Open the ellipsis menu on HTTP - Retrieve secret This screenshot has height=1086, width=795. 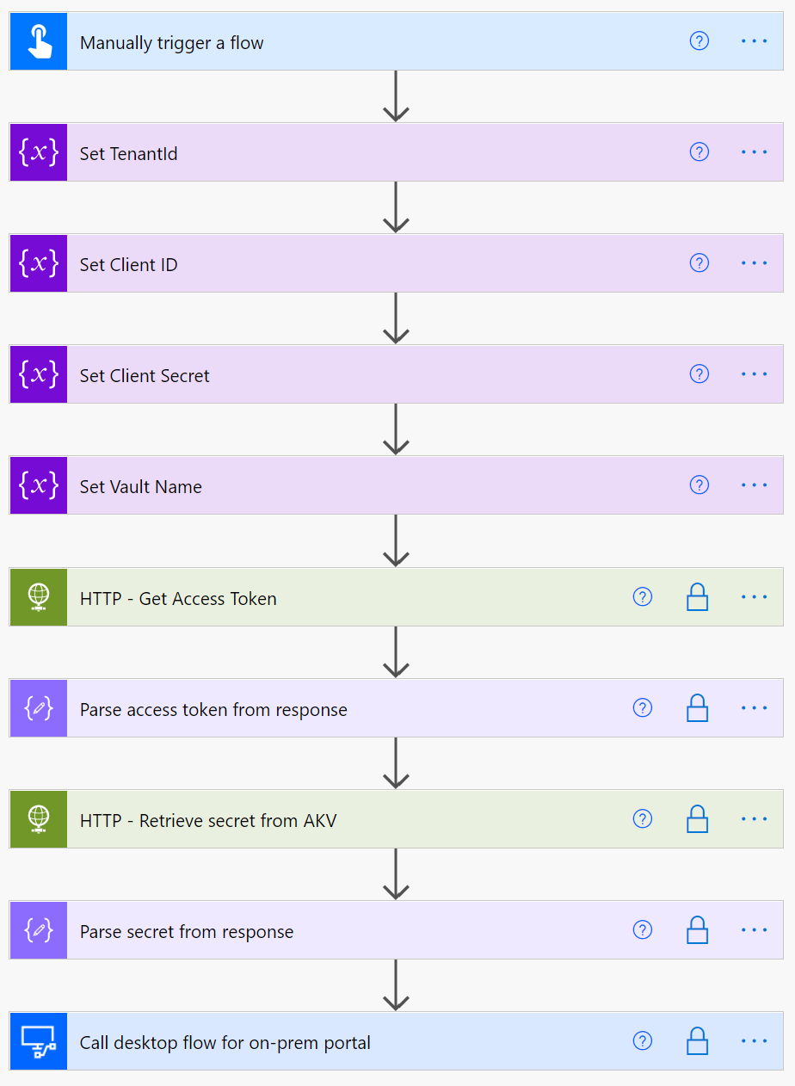click(754, 818)
